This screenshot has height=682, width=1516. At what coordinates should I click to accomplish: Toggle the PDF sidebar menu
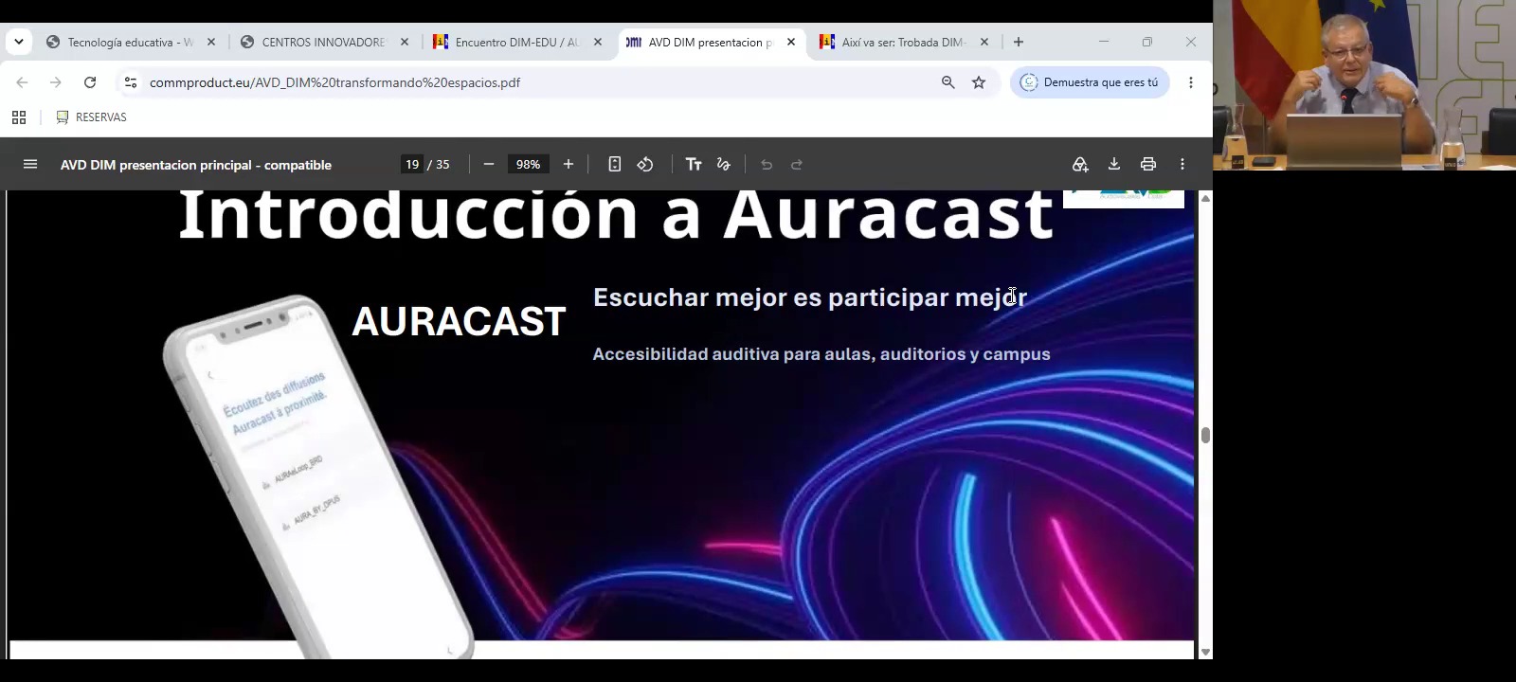(x=30, y=164)
